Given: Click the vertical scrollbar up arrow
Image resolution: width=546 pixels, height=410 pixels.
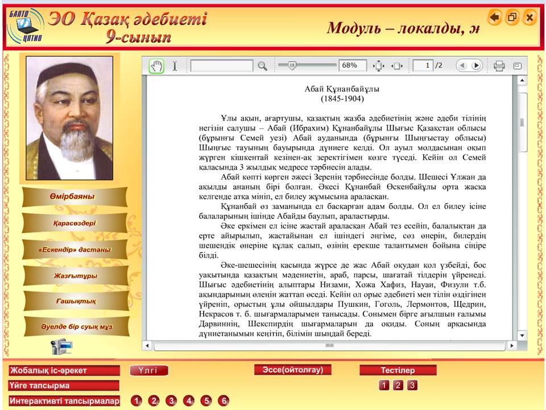Looking at the screenshot, I should 522,80.
